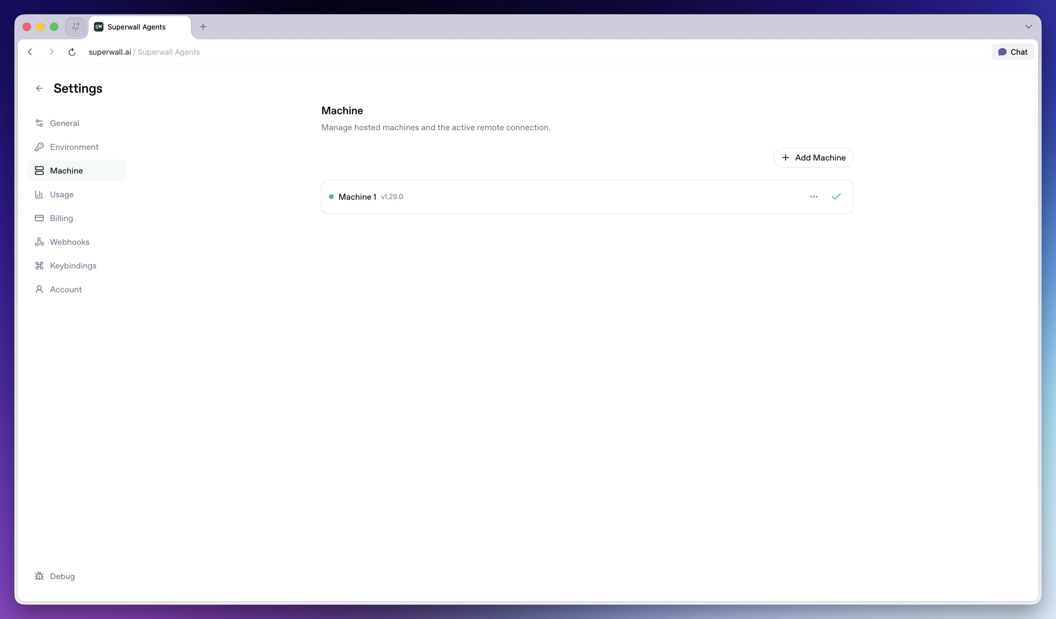Expand the tab list chevron at top right
Image resolution: width=1056 pixels, height=619 pixels.
[x=1029, y=27]
